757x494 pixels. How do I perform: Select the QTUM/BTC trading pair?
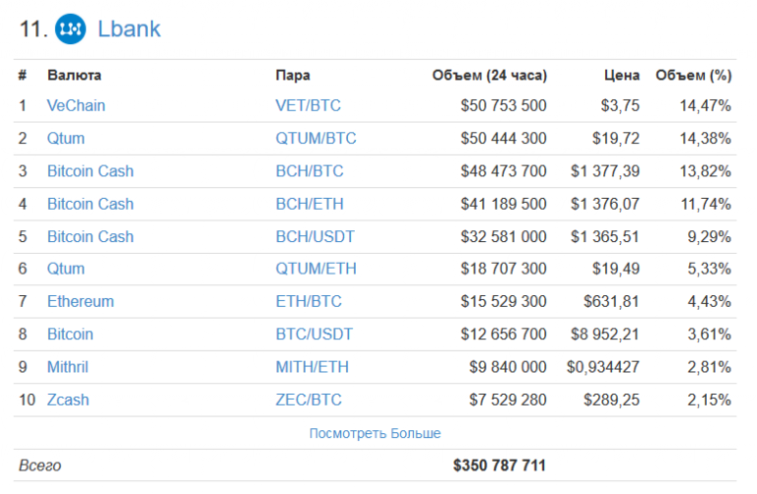point(315,138)
